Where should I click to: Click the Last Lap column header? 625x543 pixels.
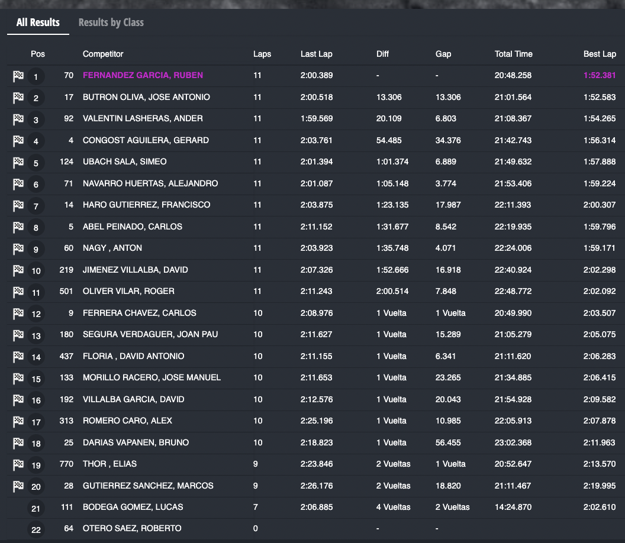click(x=316, y=54)
